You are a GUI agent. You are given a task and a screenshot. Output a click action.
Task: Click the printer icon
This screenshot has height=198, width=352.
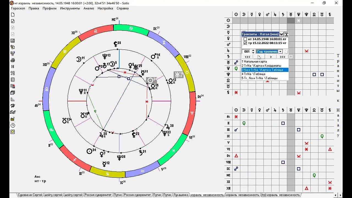pos(13,60)
